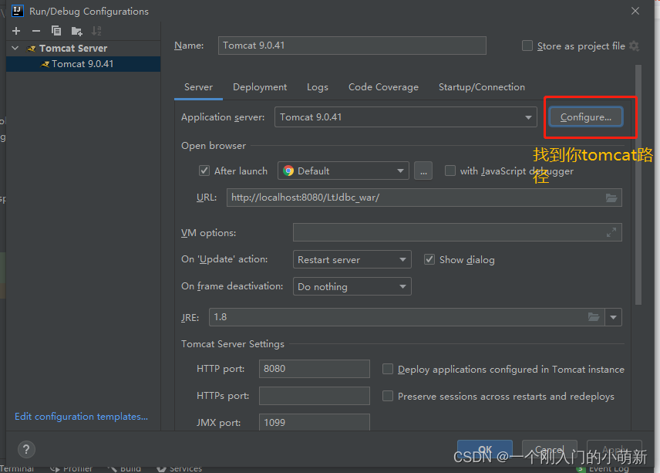Open the Services tool window
The width and height of the screenshot is (660, 473).
pyautogui.click(x=180, y=468)
